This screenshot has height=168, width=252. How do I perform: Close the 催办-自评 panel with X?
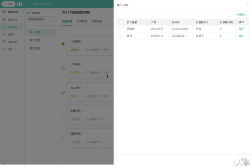tap(248, 5)
